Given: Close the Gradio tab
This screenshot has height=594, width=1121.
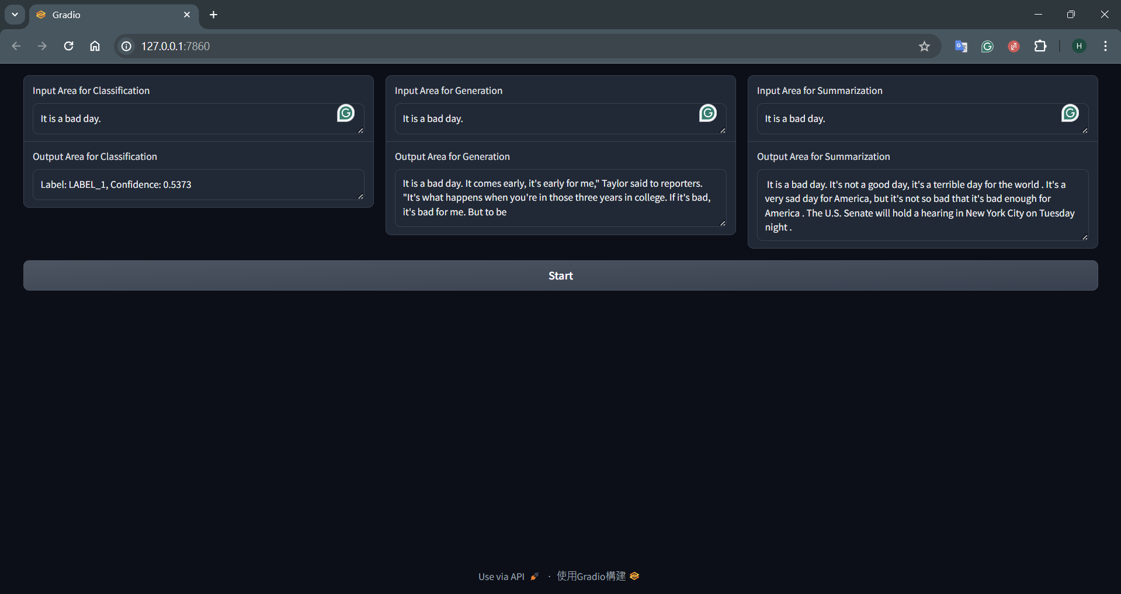Looking at the screenshot, I should [187, 15].
